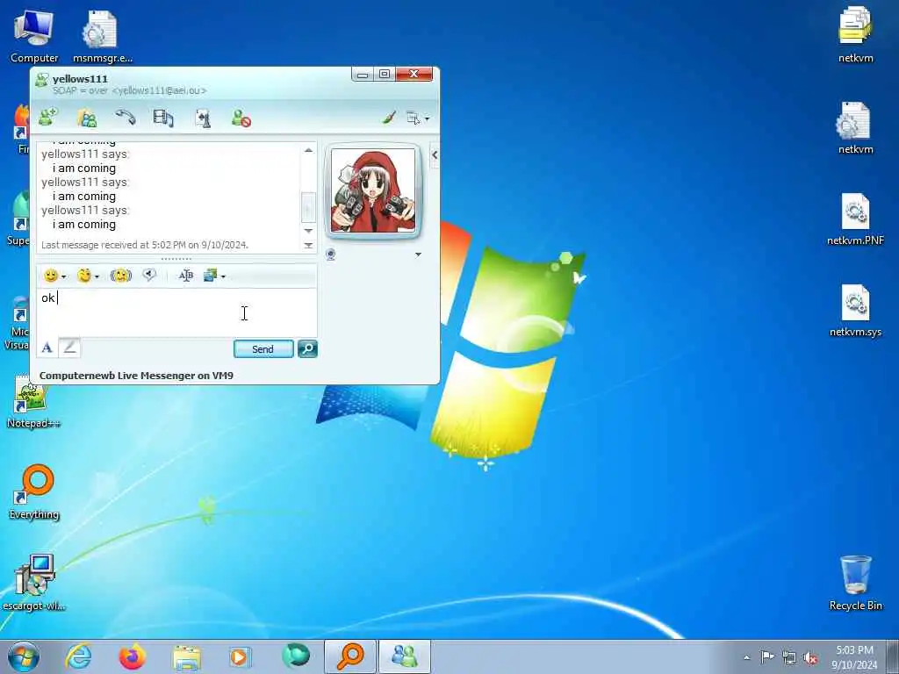Select the netkvm.sys desktop file
Viewport: 899px width, 674px height.
855,310
